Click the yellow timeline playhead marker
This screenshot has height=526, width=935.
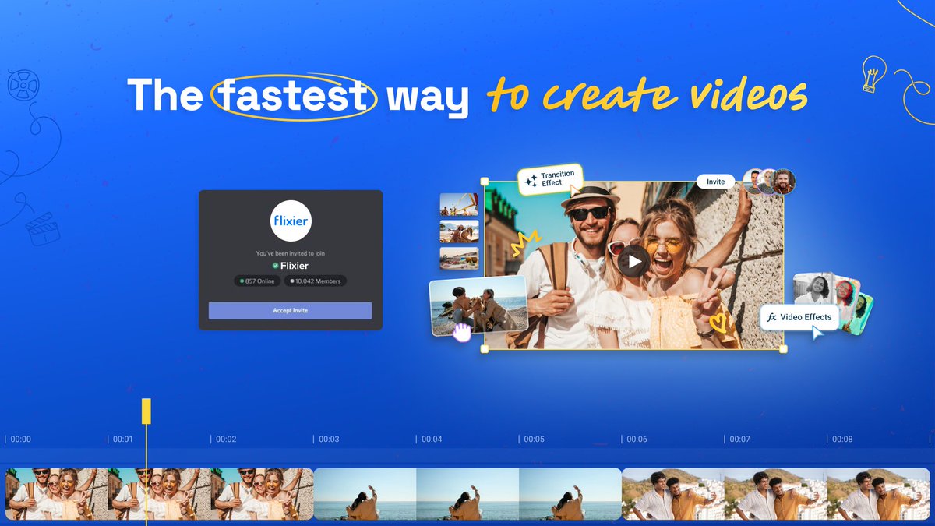[x=146, y=411]
